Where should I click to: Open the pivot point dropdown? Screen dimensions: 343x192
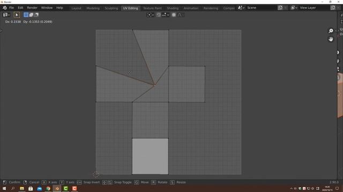click(151, 15)
